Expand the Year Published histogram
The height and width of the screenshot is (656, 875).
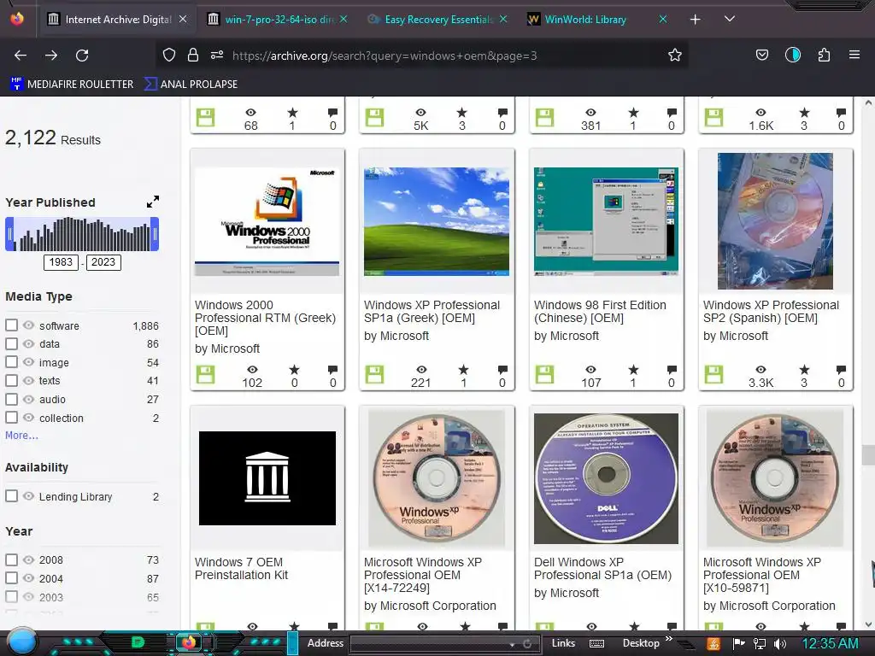tap(153, 202)
